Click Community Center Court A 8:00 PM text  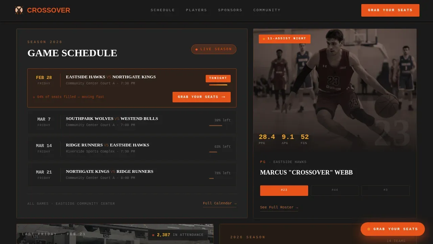(100, 178)
